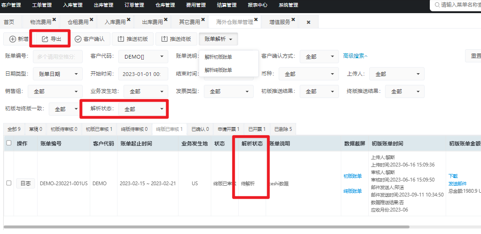This screenshot has height=234, width=481.
Task: Click the 推送初版 upload icon button
Action: pos(132,39)
